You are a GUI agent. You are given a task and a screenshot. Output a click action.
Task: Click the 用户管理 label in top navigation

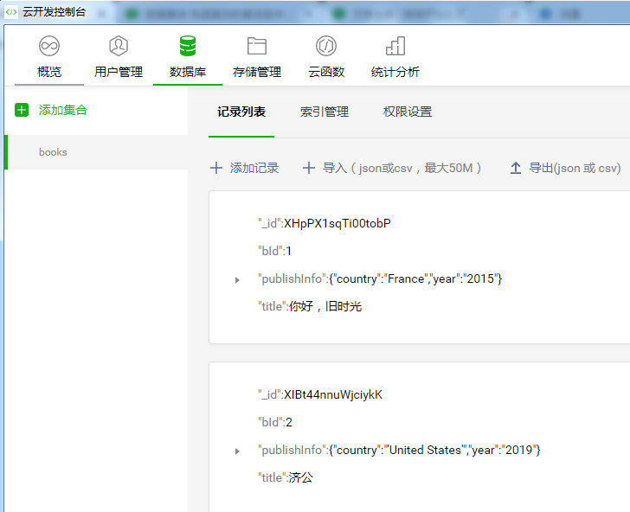[x=119, y=72]
